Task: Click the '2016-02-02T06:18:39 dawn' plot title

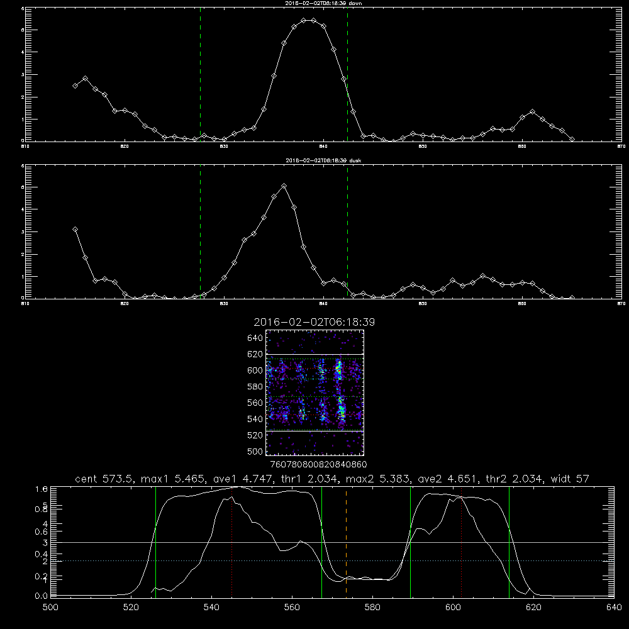Action: (x=323, y=3)
